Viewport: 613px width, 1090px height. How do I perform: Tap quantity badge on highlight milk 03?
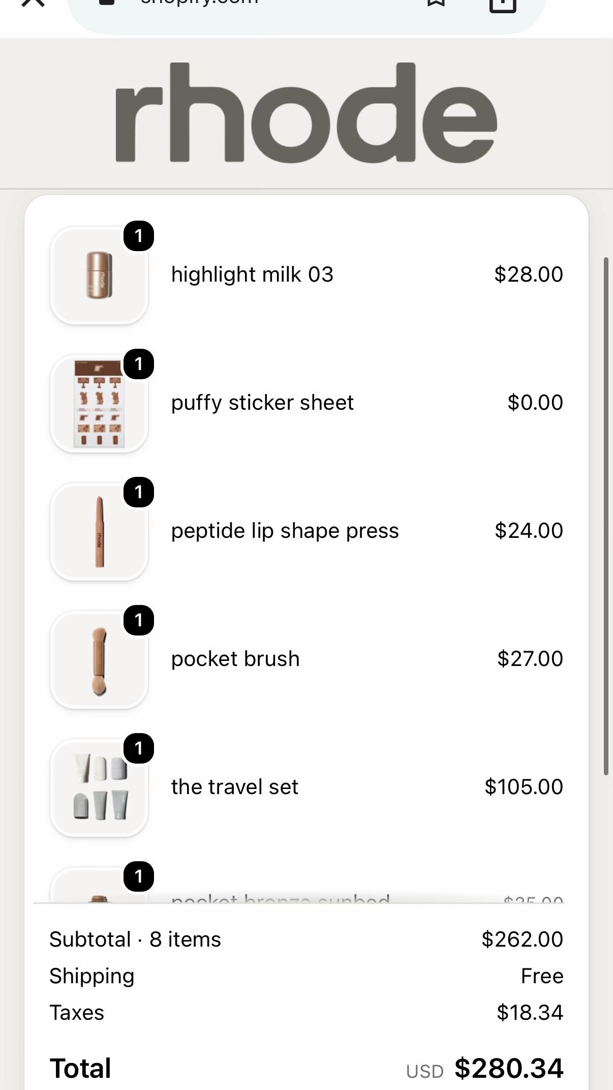coord(139,236)
